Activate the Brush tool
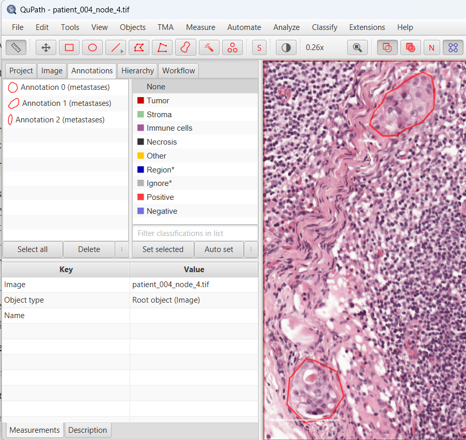The width and height of the screenshot is (466, 440). (185, 48)
